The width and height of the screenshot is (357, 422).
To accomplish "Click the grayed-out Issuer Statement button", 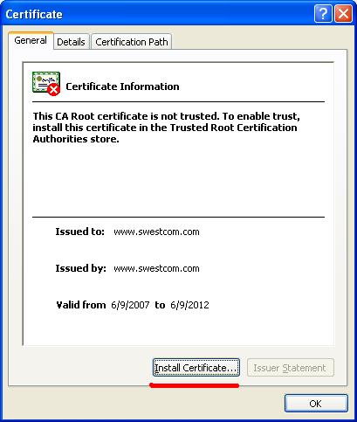I will (x=290, y=368).
